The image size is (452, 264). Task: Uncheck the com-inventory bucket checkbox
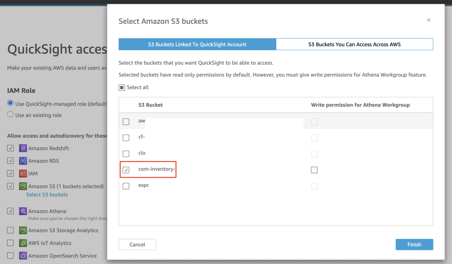pyautogui.click(x=126, y=170)
